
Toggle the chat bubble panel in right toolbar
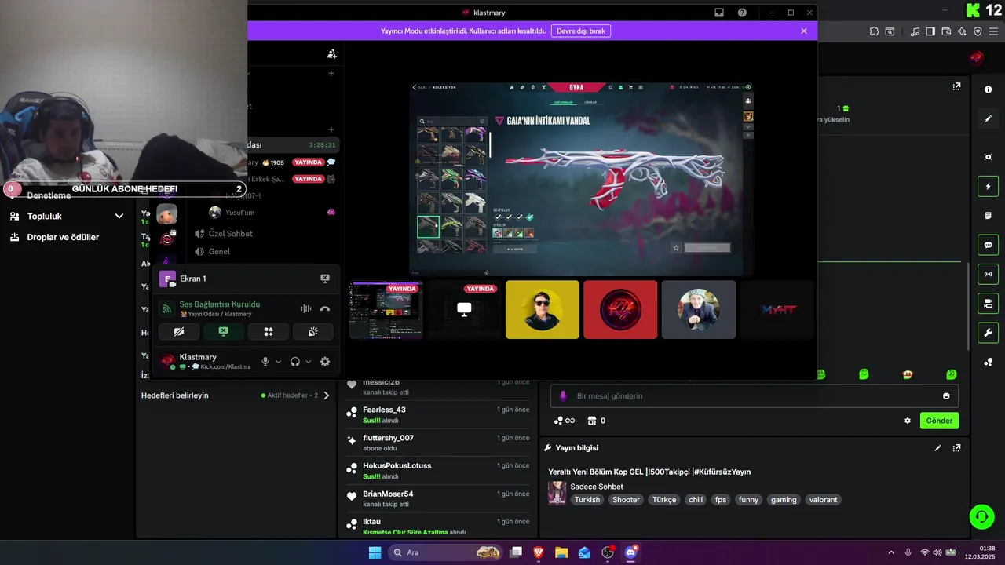(988, 245)
